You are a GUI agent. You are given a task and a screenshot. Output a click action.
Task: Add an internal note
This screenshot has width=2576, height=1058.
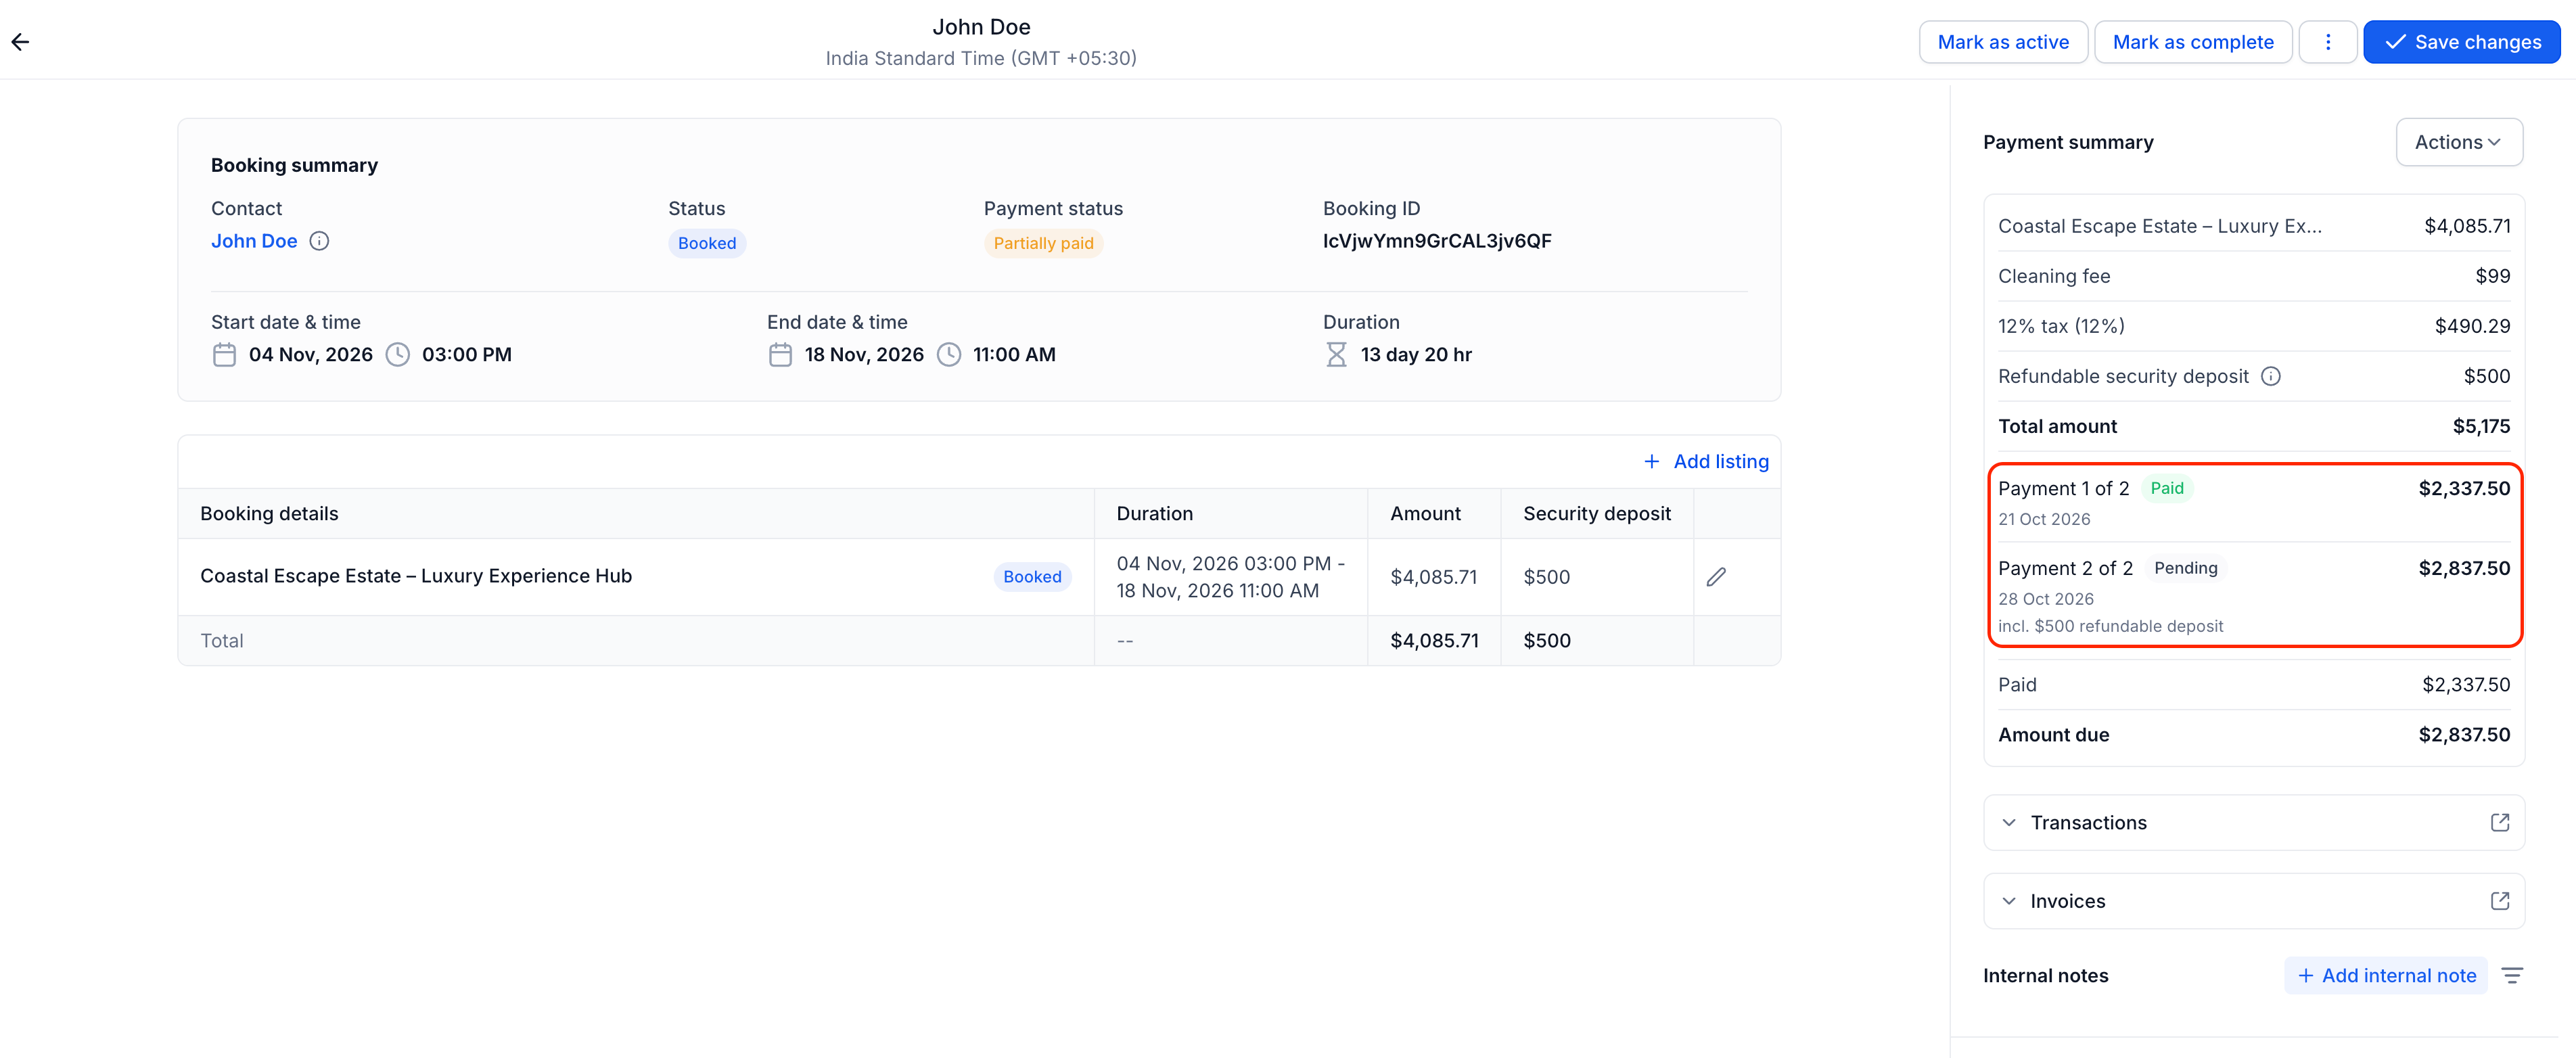click(x=2386, y=975)
